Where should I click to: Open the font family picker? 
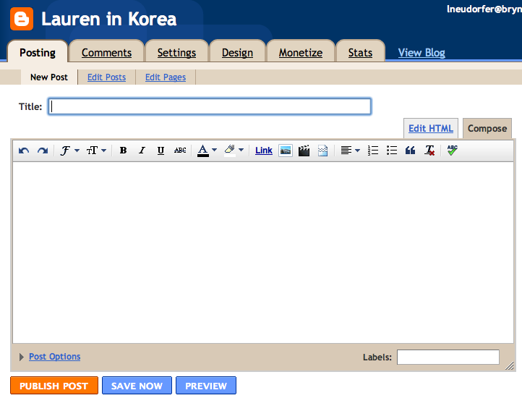69,151
